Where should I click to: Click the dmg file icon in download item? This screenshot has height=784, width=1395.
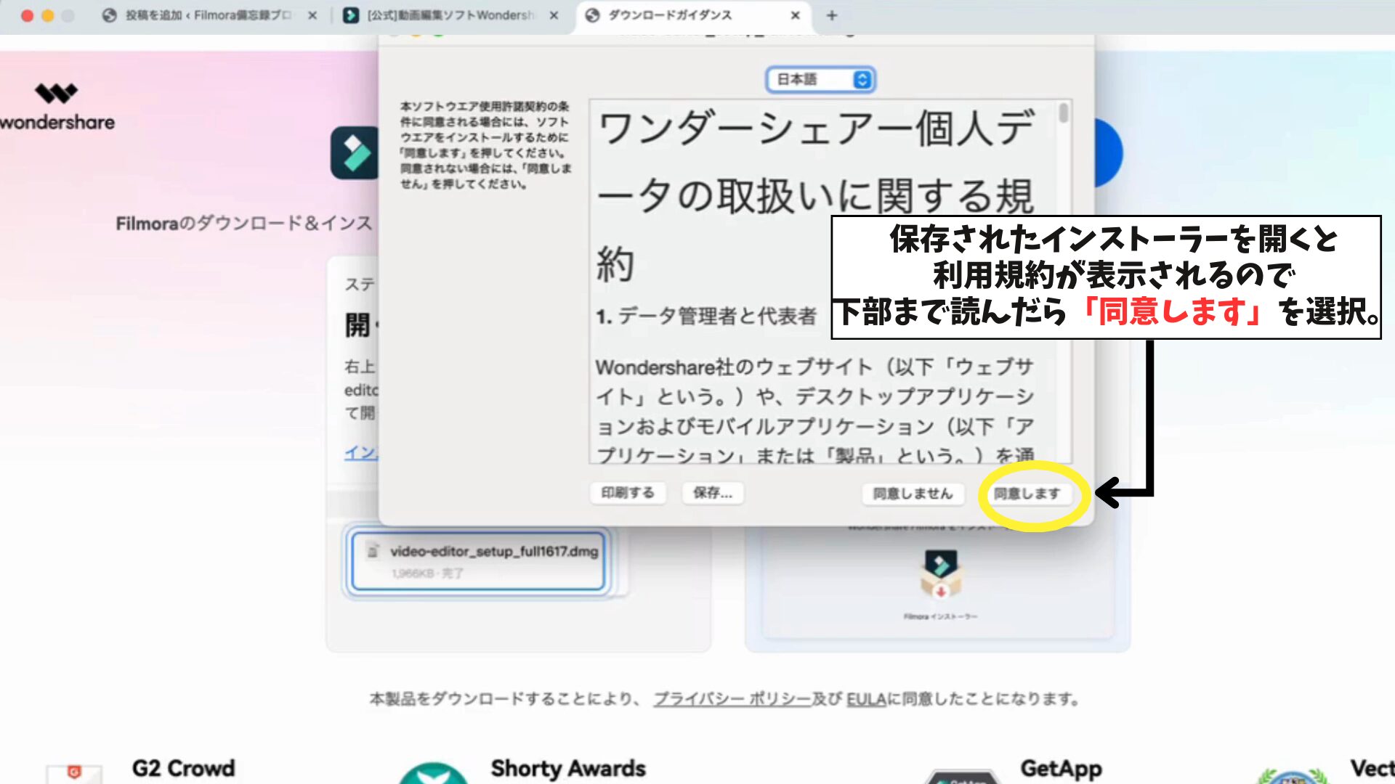[x=373, y=551]
